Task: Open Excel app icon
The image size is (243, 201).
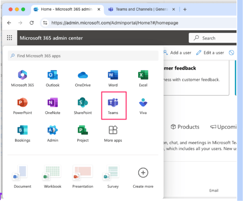Action: (x=143, y=75)
